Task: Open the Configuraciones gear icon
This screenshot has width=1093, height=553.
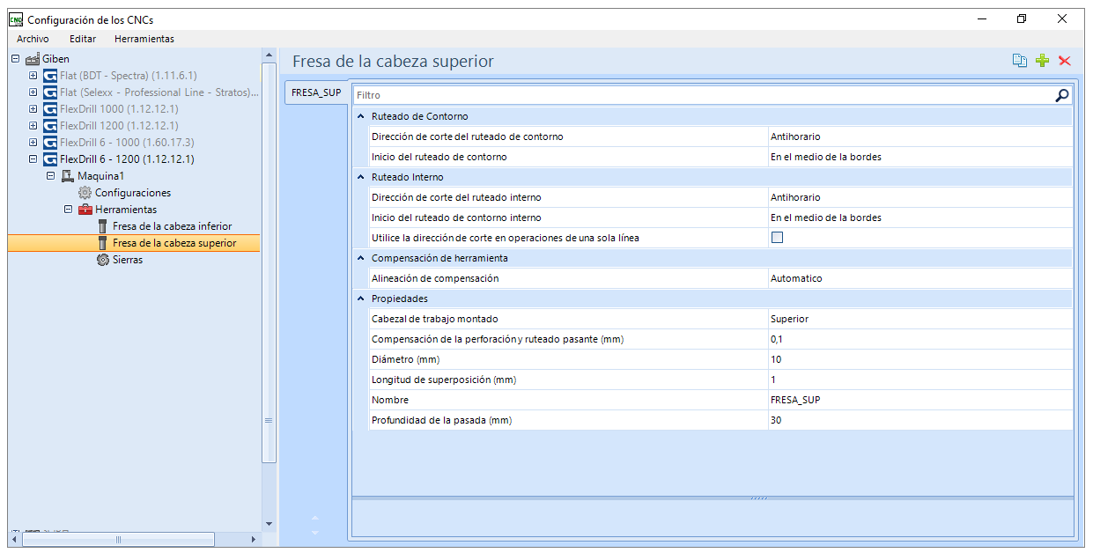Action: click(85, 193)
